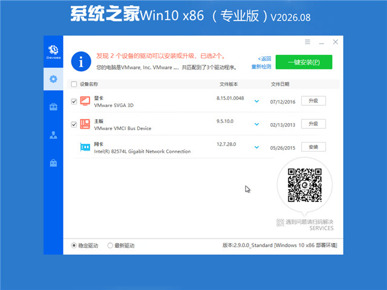The image size is (387, 290).
Task: Click date 02/13/2013
Action: 282,125
